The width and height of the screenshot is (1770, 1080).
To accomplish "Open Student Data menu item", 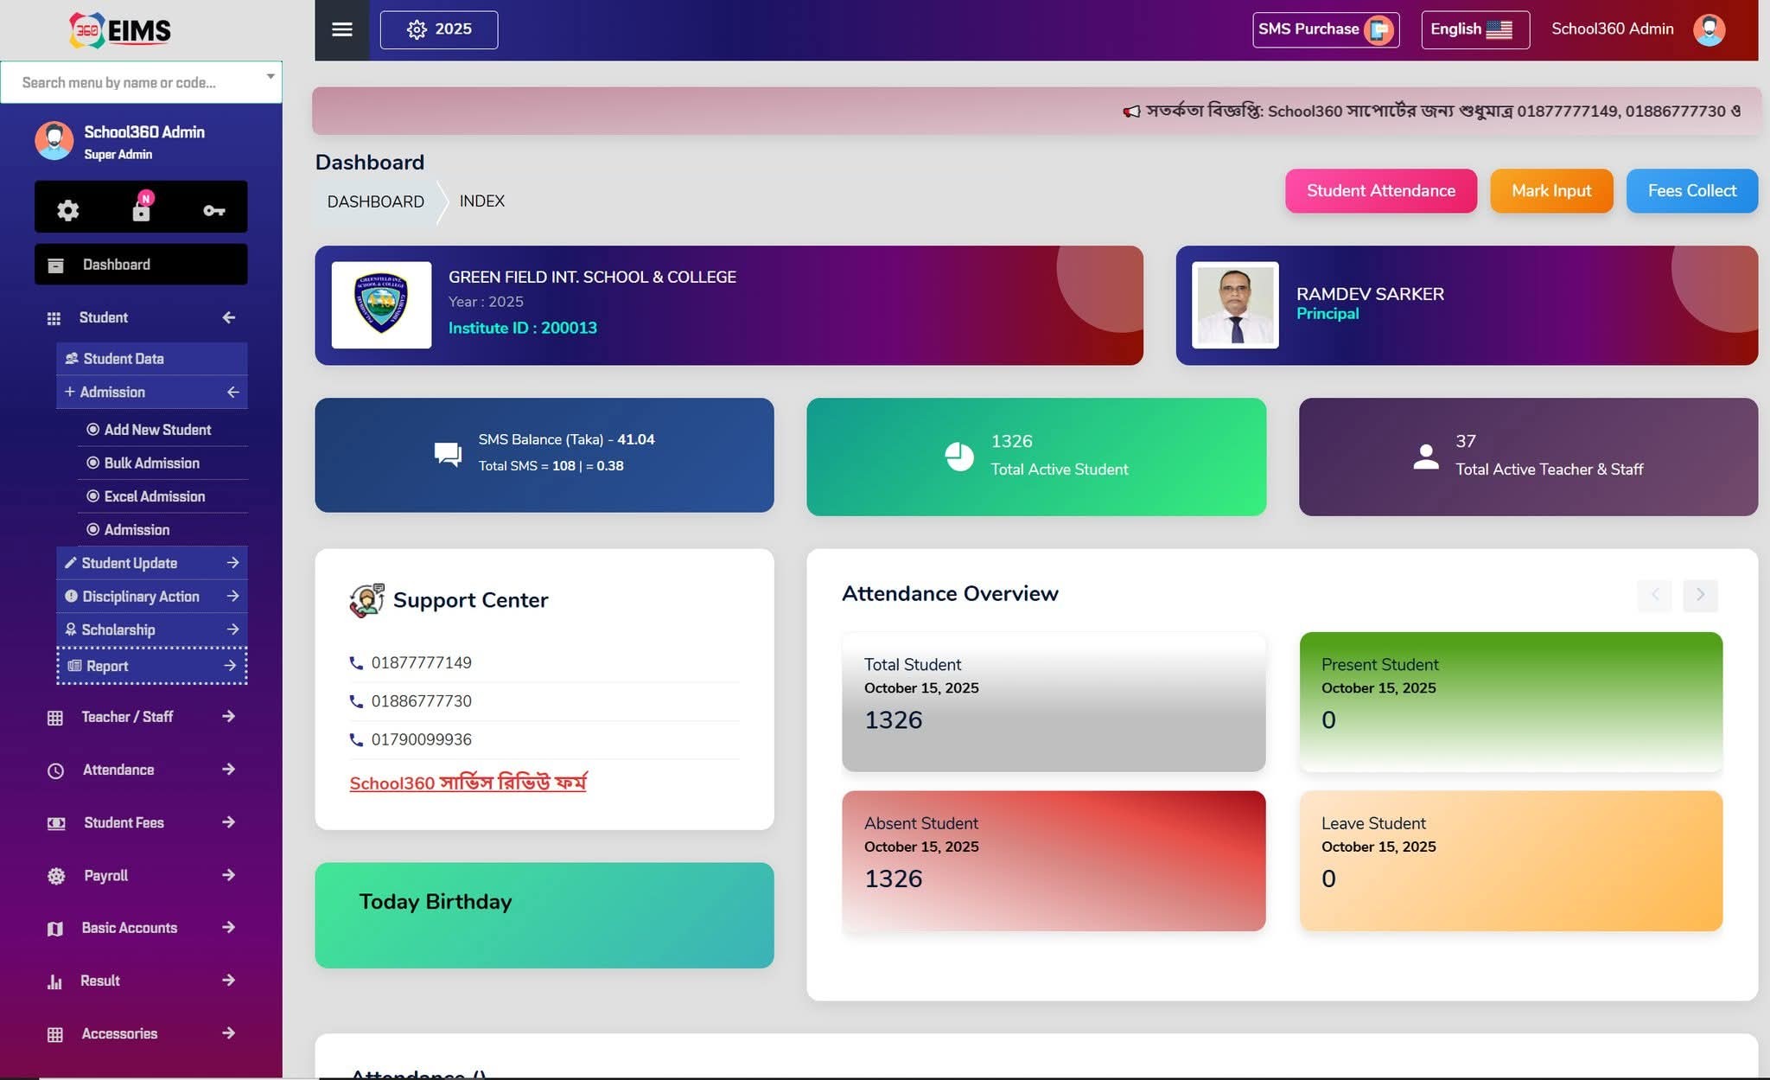I will (x=152, y=359).
